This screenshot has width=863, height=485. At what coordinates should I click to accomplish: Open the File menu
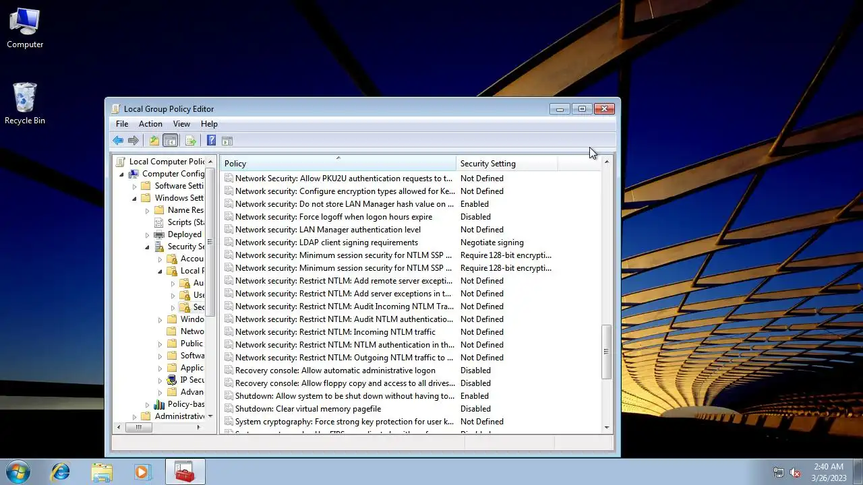pos(121,124)
